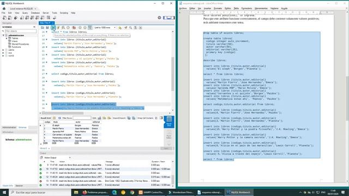Click the Commit transaction icon

click(x=80, y=28)
